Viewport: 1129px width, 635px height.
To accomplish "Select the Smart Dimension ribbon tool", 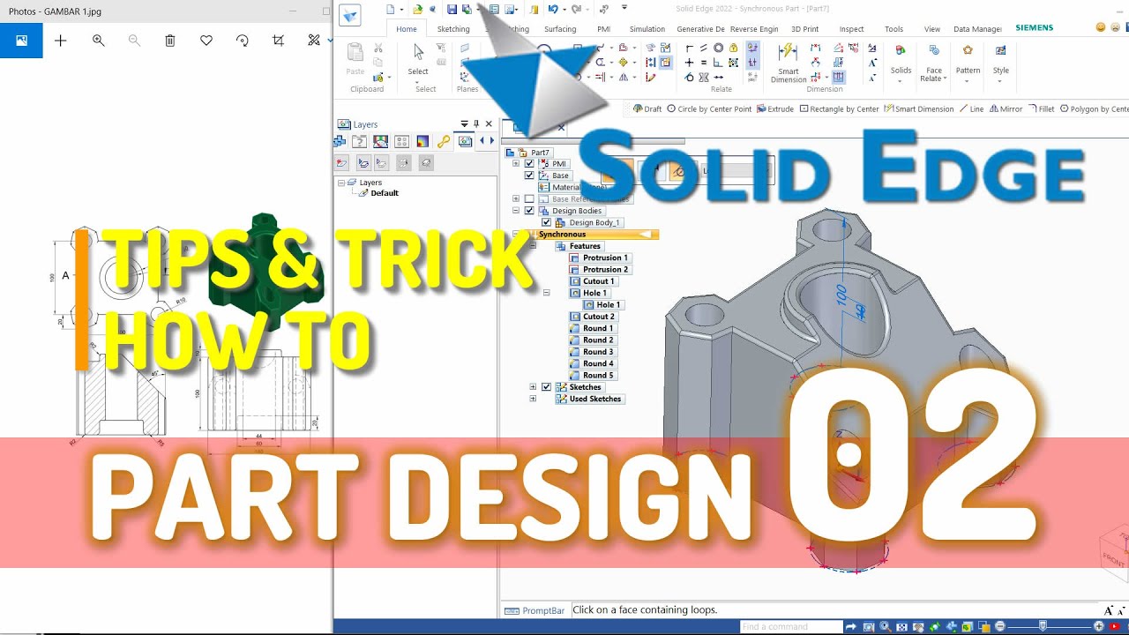I will tap(789, 63).
